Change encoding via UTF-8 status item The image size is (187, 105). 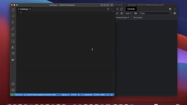73,95
